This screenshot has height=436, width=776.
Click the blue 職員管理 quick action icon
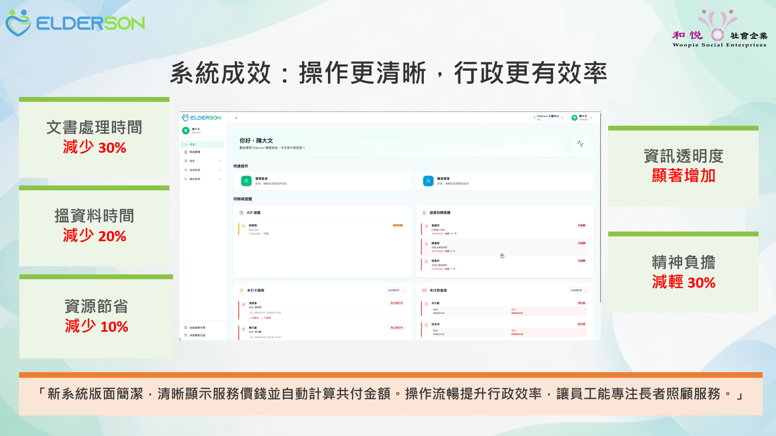pyautogui.click(x=428, y=181)
